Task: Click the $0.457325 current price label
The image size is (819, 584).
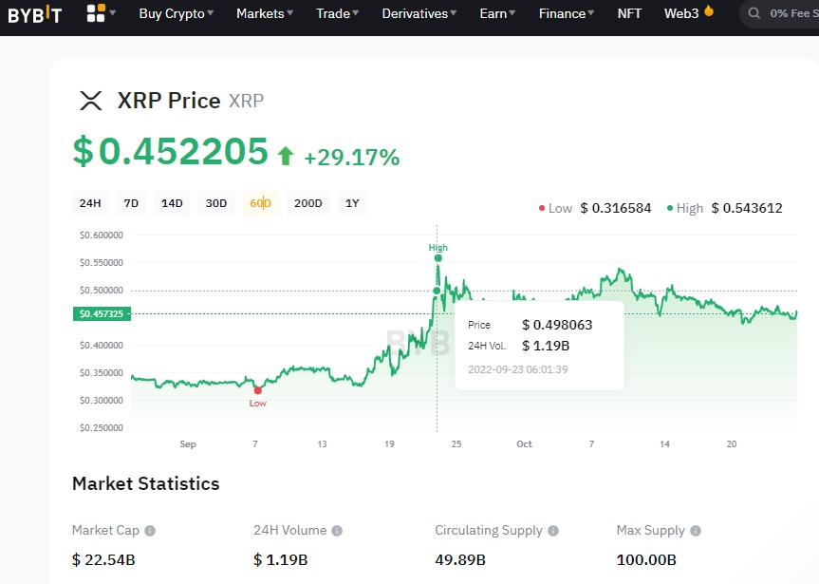Action: tap(102, 313)
